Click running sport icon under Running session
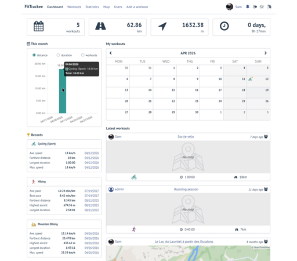Screen dimensions: 297x261 [134, 230]
